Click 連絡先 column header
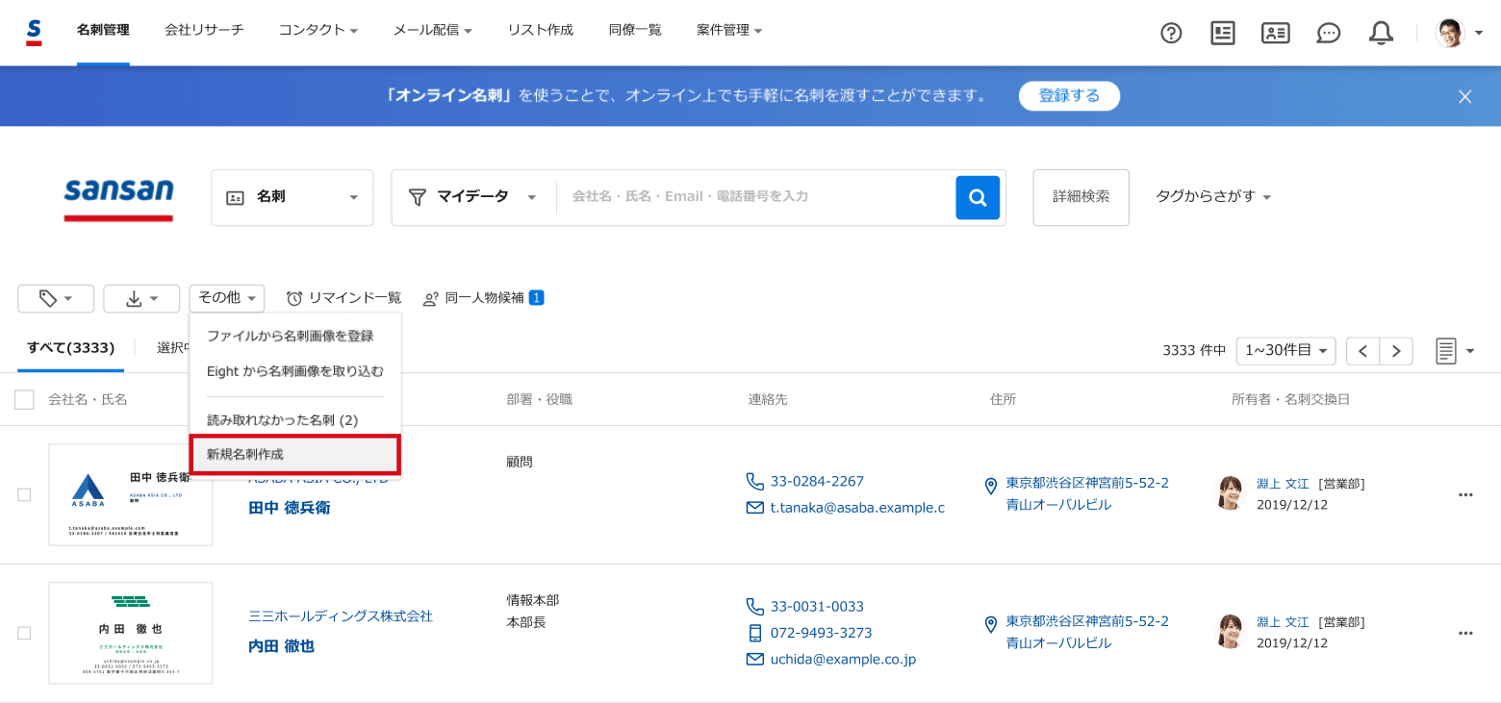The width and height of the screenshot is (1501, 703). coord(768,399)
